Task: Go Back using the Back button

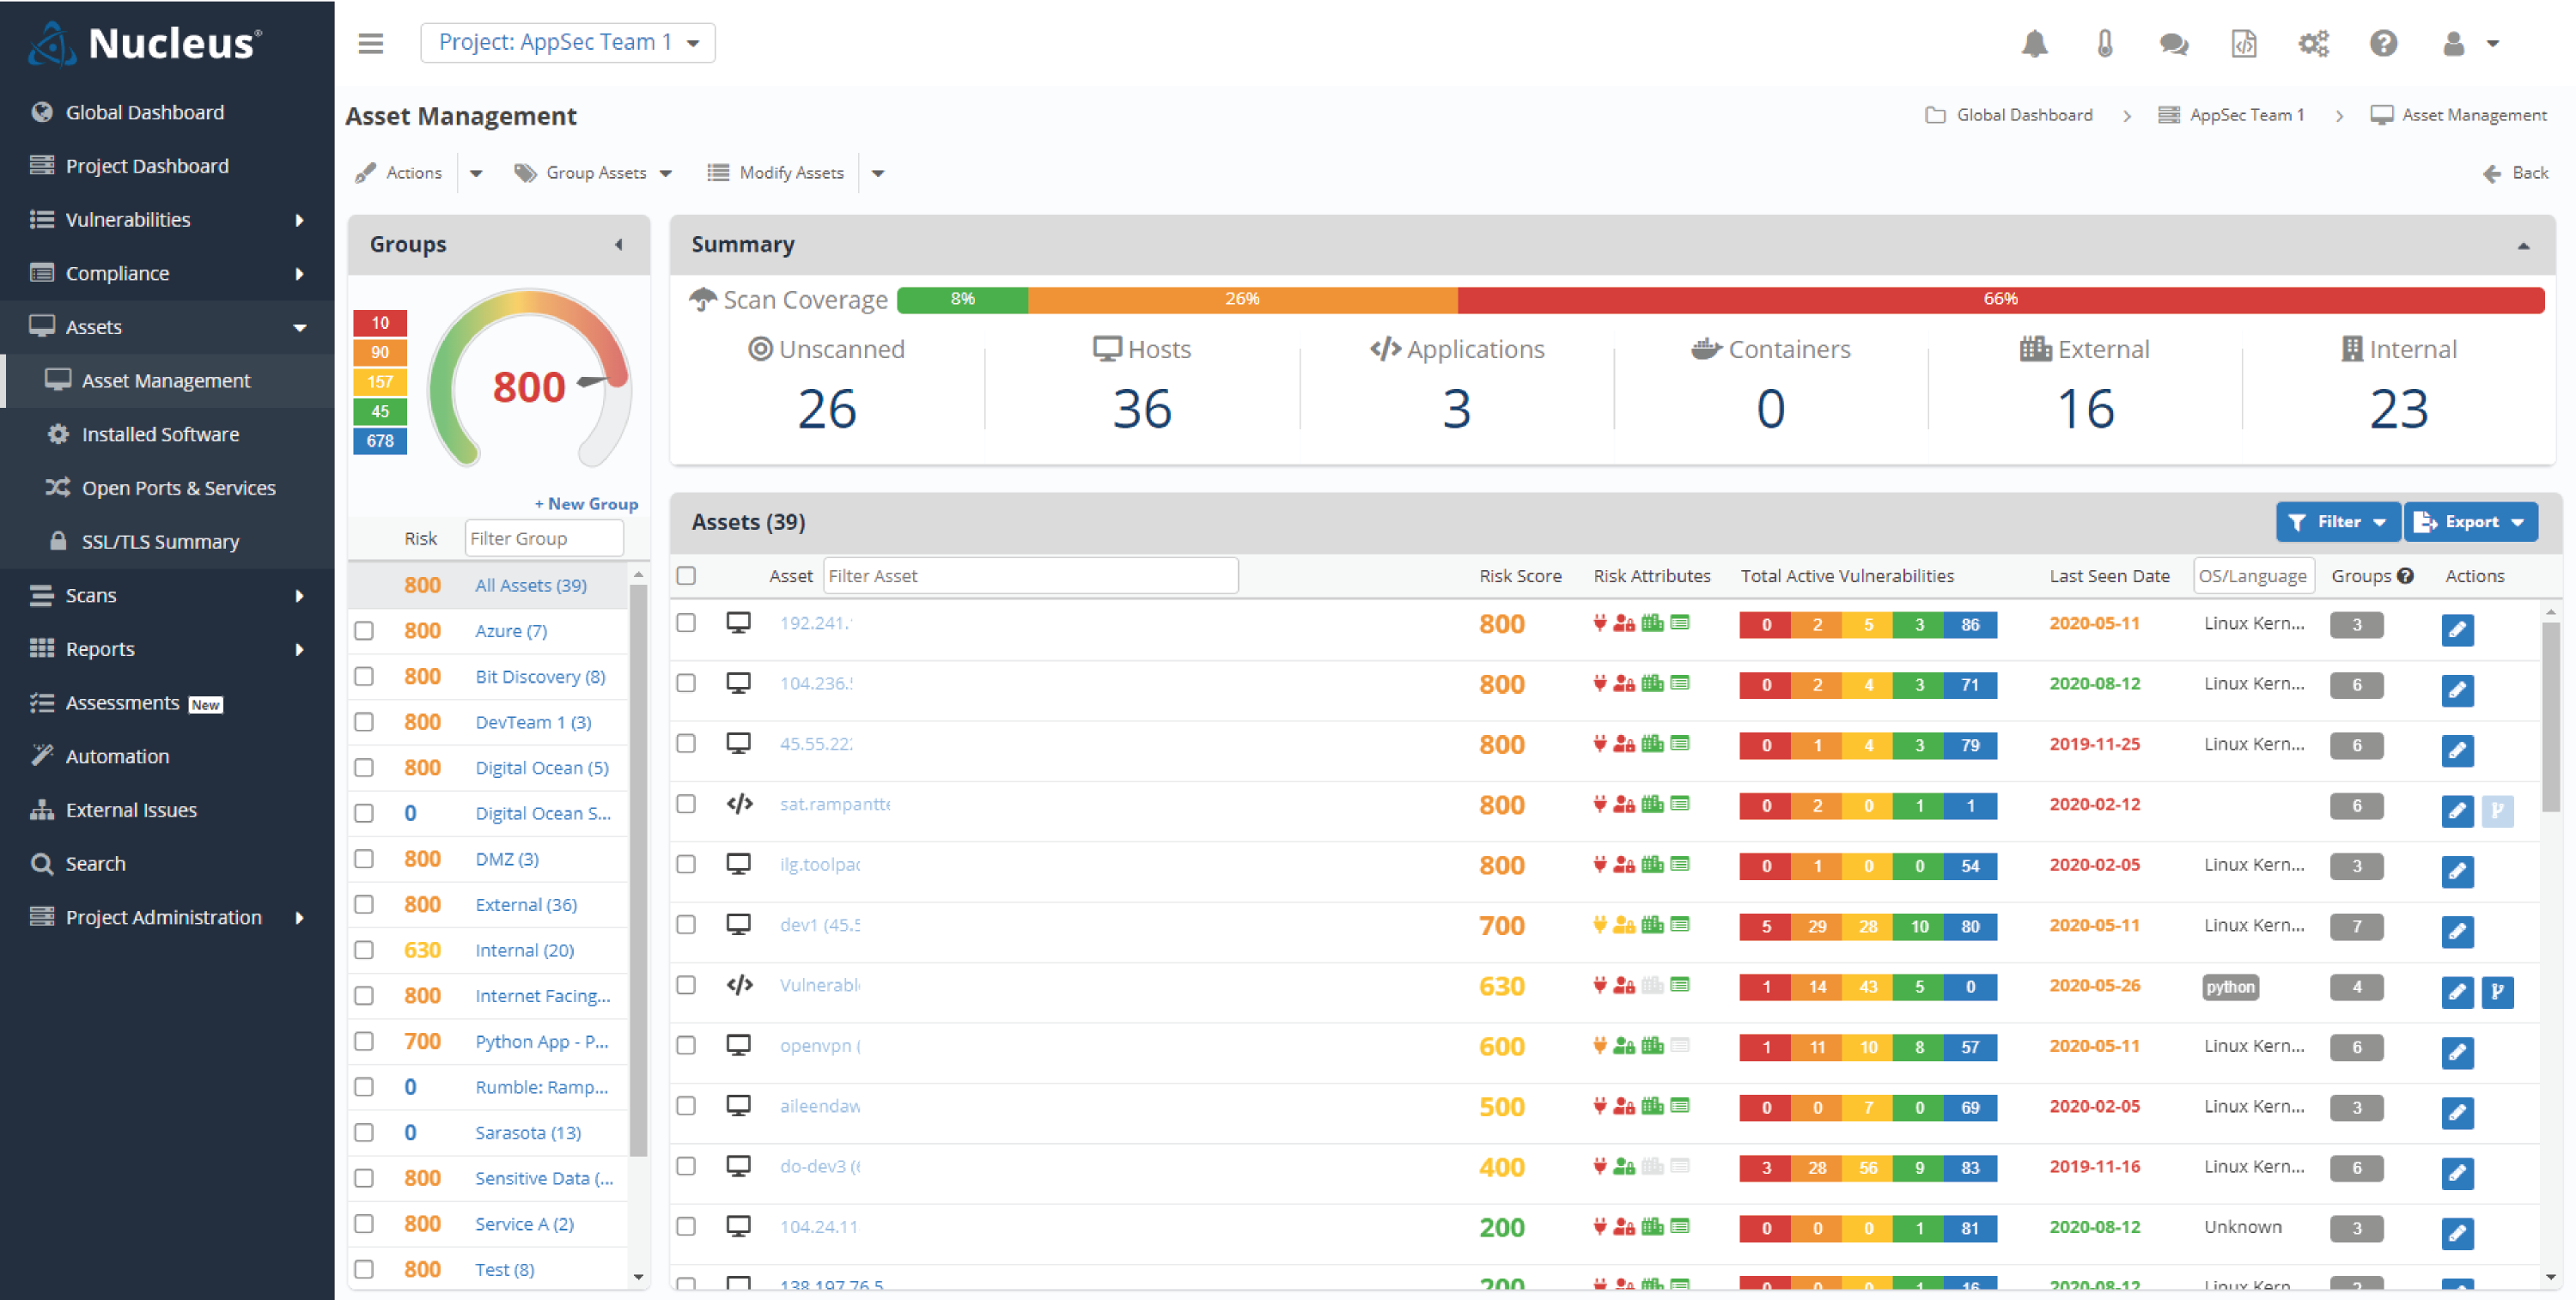Action: pos(2515,173)
